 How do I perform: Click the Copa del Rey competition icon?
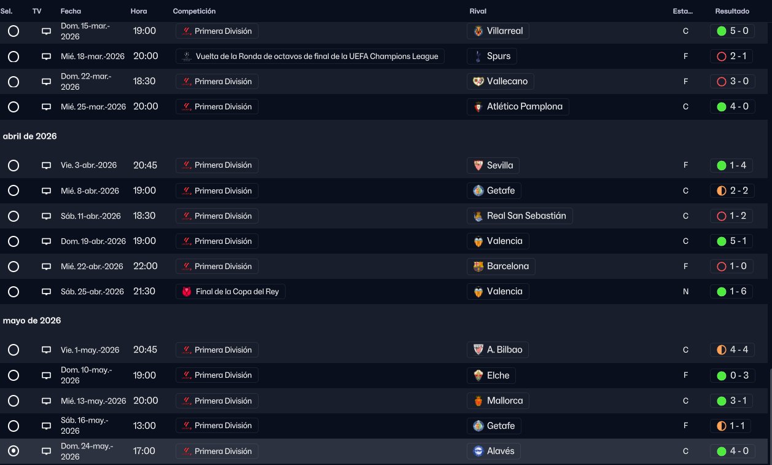[187, 291]
